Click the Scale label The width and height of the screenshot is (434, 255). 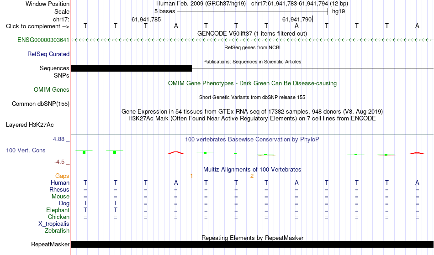point(62,11)
